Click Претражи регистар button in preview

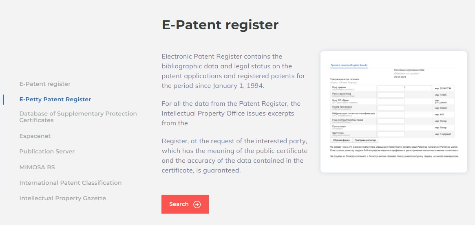pos(365,140)
